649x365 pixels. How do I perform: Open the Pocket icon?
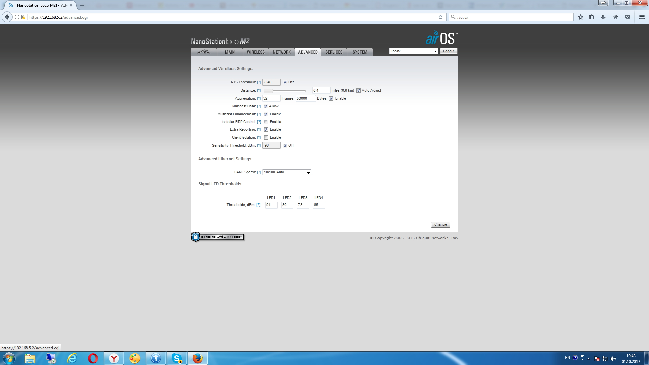[628, 17]
